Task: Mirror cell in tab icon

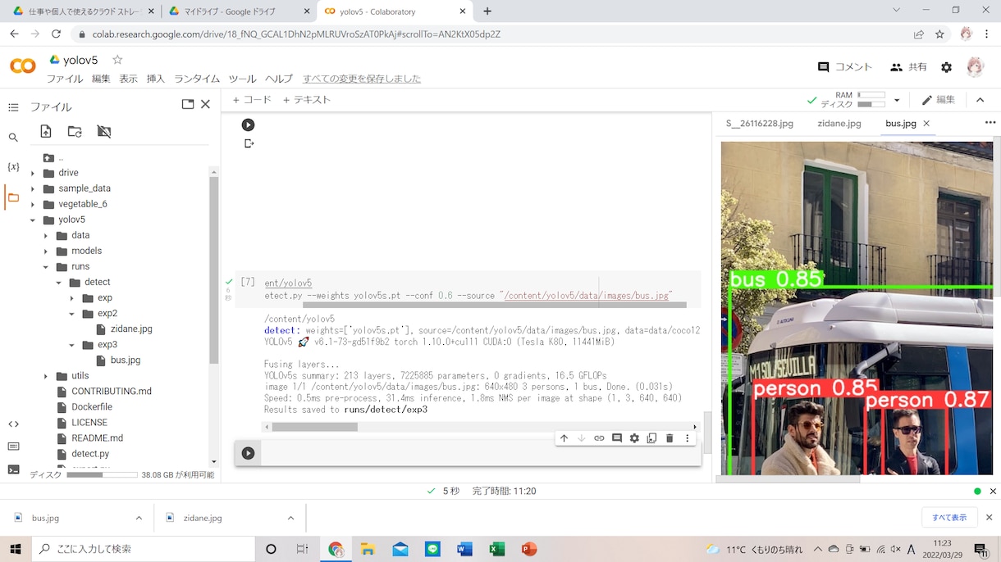Action: (x=651, y=438)
